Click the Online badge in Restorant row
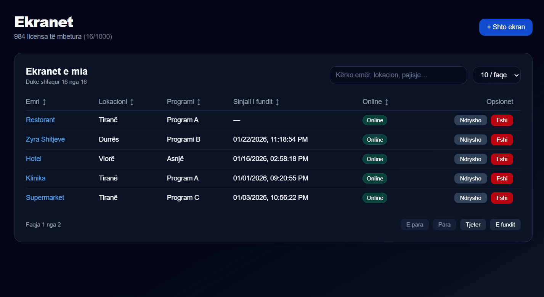Viewport: 544px width, 297px height. (375, 120)
